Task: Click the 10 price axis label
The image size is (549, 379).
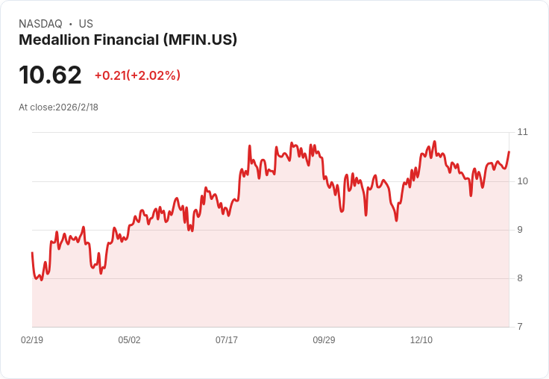Action: point(522,181)
